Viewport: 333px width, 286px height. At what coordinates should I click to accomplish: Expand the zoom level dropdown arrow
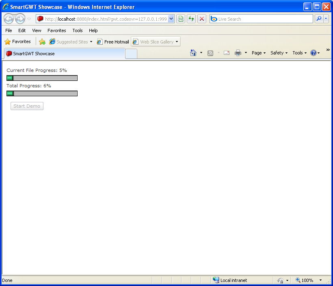(x=320, y=280)
